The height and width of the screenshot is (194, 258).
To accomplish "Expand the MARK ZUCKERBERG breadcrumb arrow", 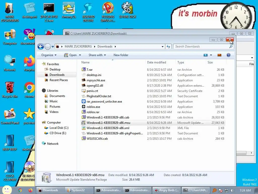I will pyautogui.click(x=95, y=46).
